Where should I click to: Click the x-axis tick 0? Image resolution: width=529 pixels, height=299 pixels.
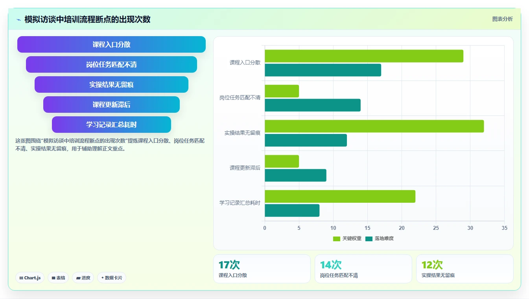point(265,228)
